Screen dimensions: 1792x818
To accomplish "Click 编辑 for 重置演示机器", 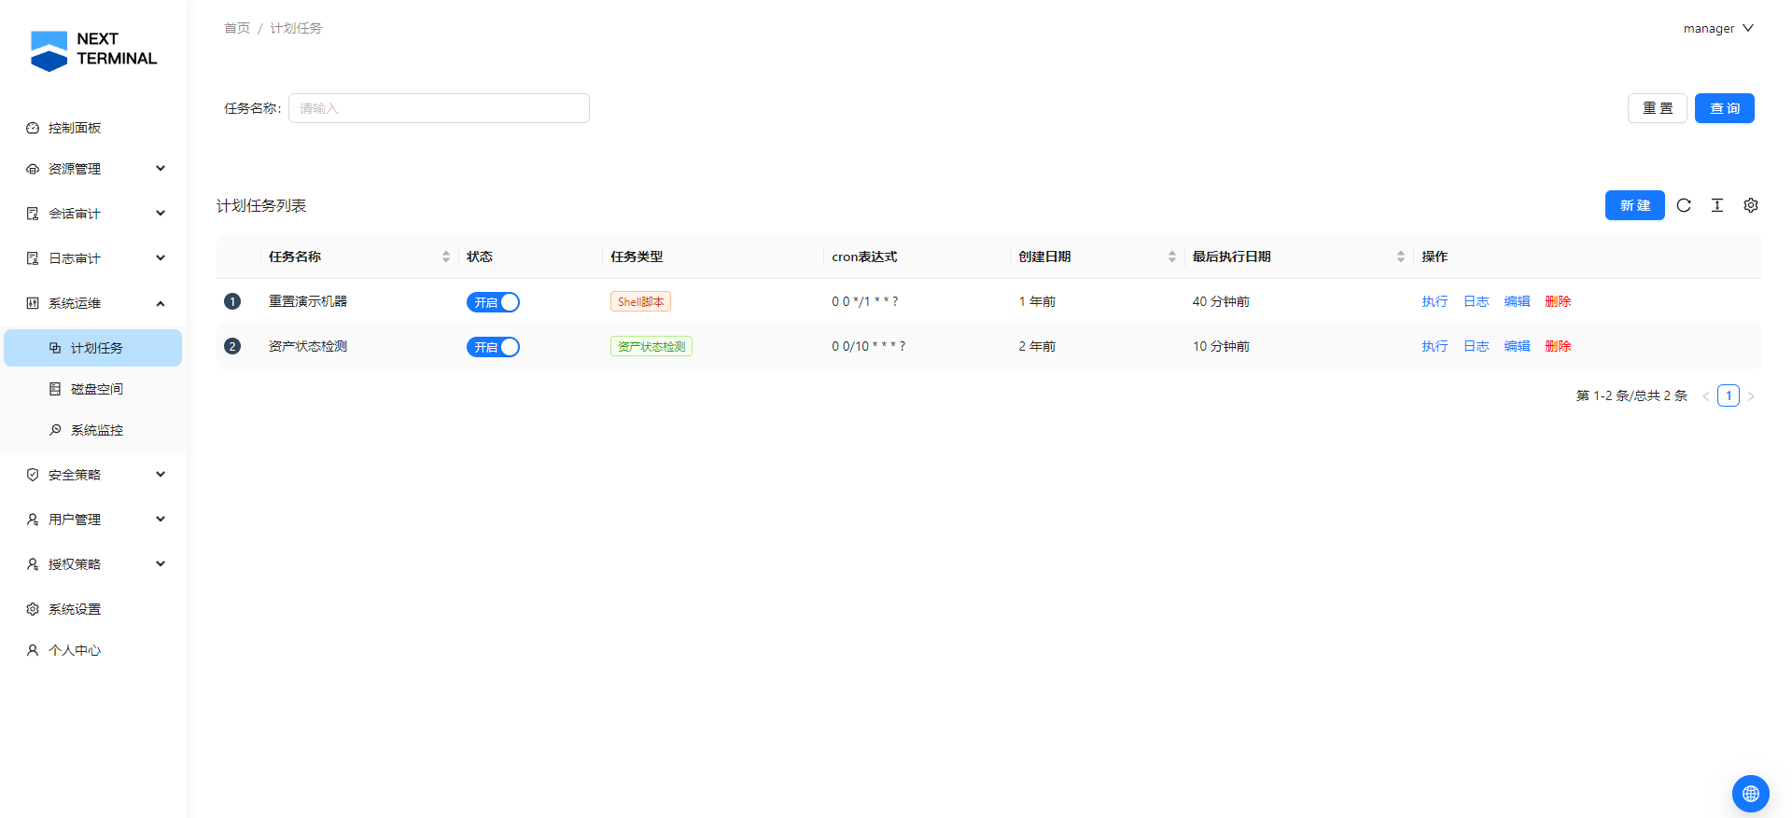I will pyautogui.click(x=1517, y=301).
